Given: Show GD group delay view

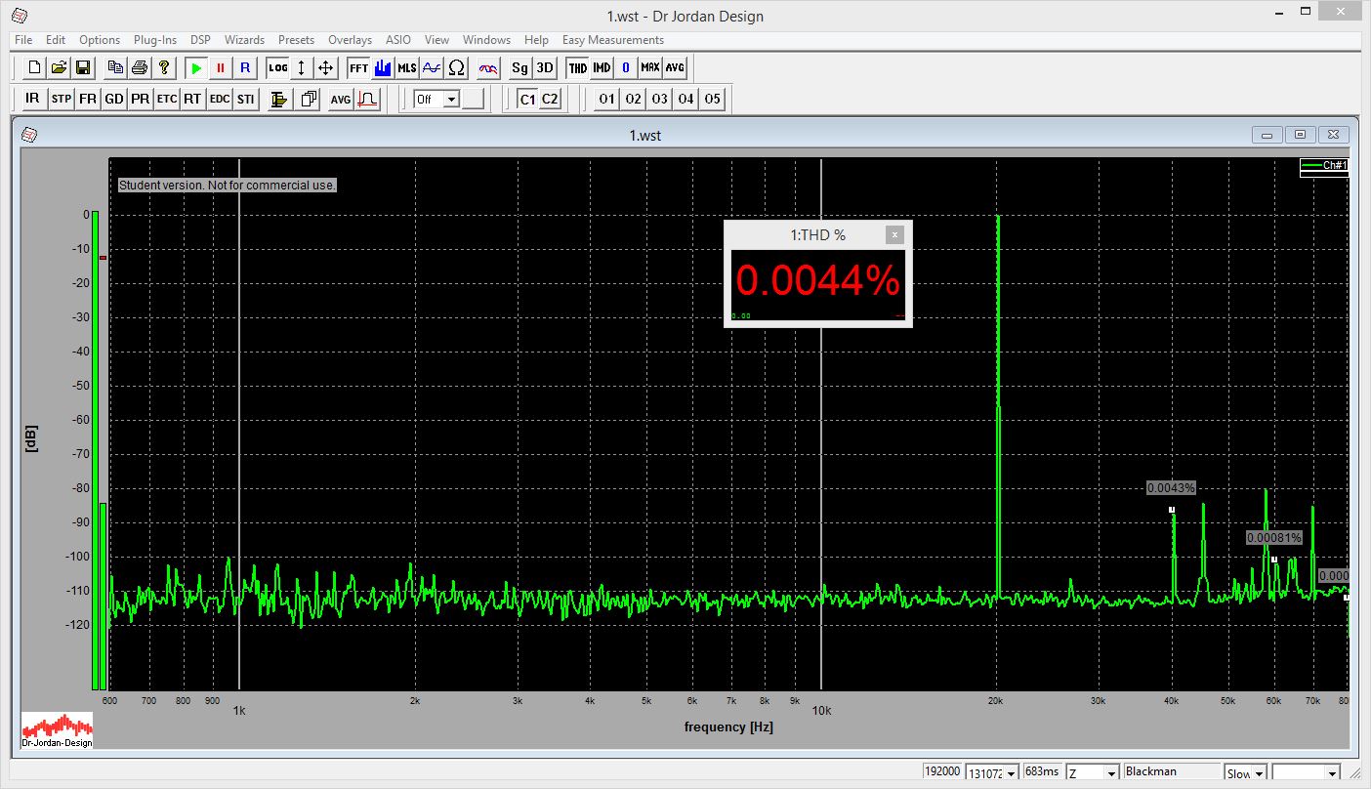Looking at the screenshot, I should (114, 99).
